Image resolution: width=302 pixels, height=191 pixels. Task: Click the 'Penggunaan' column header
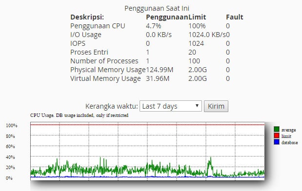point(167,17)
